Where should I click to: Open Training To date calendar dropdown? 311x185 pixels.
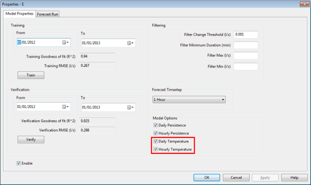click(131, 43)
